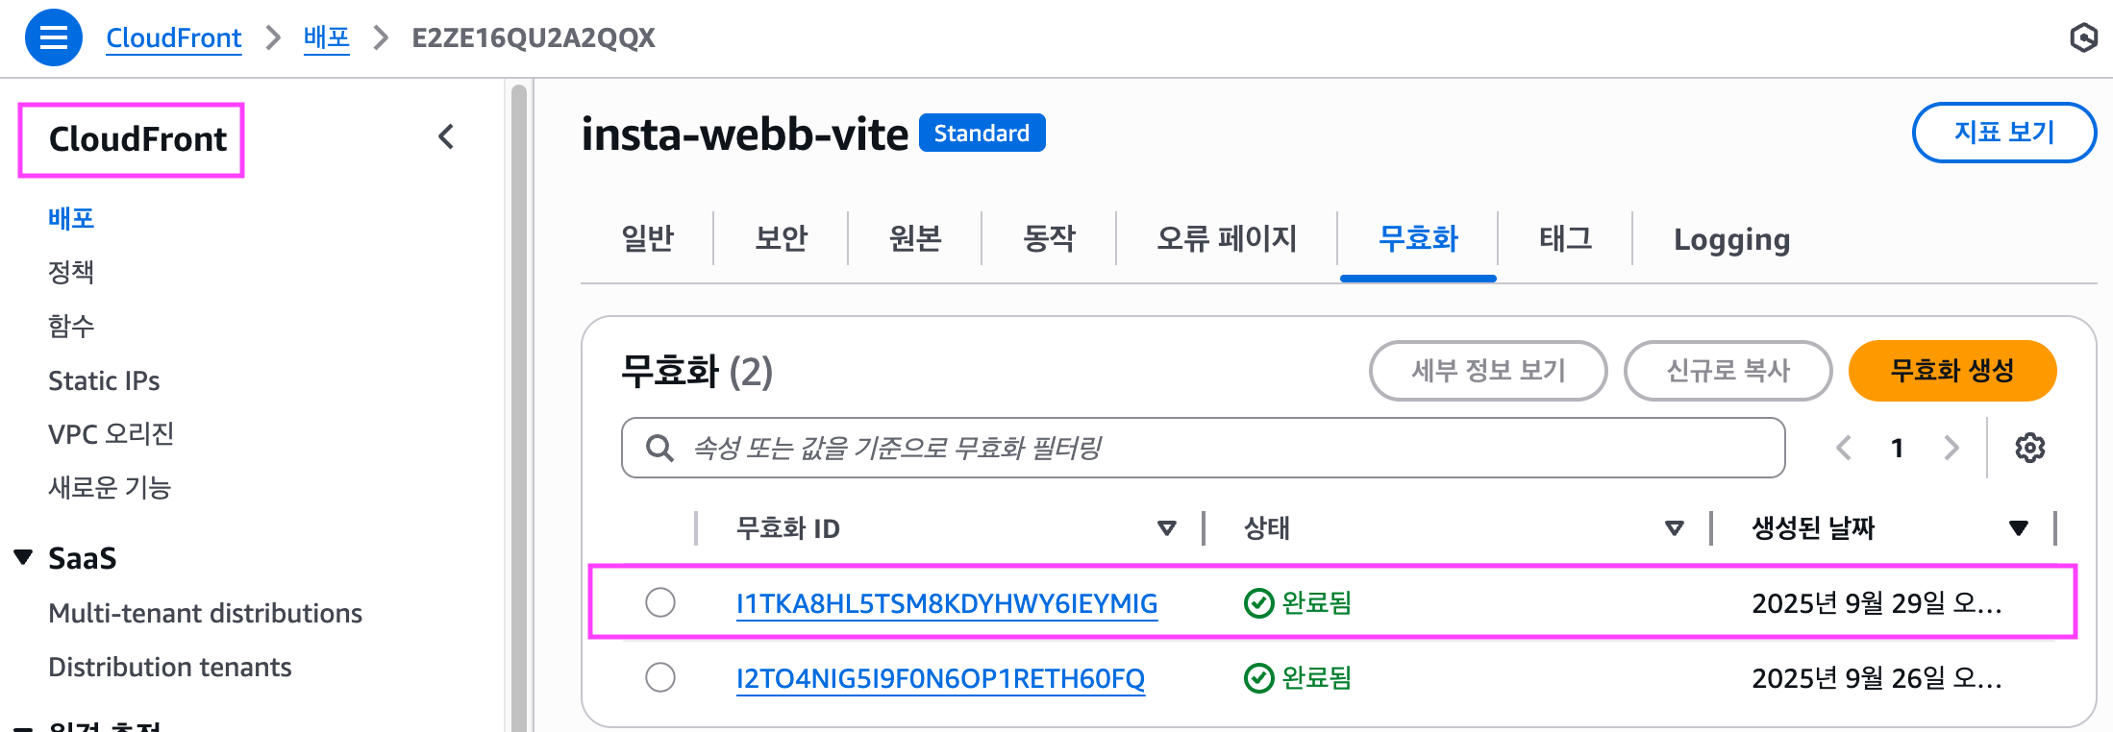Open the 지표 보기 button
Viewport: 2113px width, 732px height.
[2003, 133]
